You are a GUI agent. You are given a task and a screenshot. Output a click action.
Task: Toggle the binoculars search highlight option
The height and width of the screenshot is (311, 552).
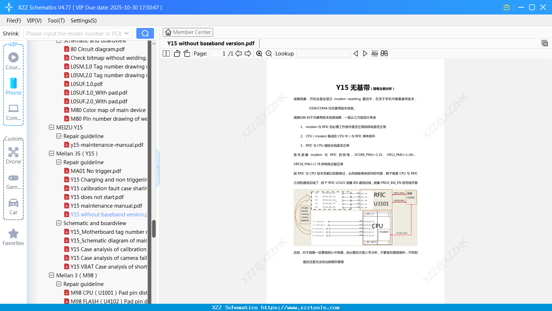384,53
